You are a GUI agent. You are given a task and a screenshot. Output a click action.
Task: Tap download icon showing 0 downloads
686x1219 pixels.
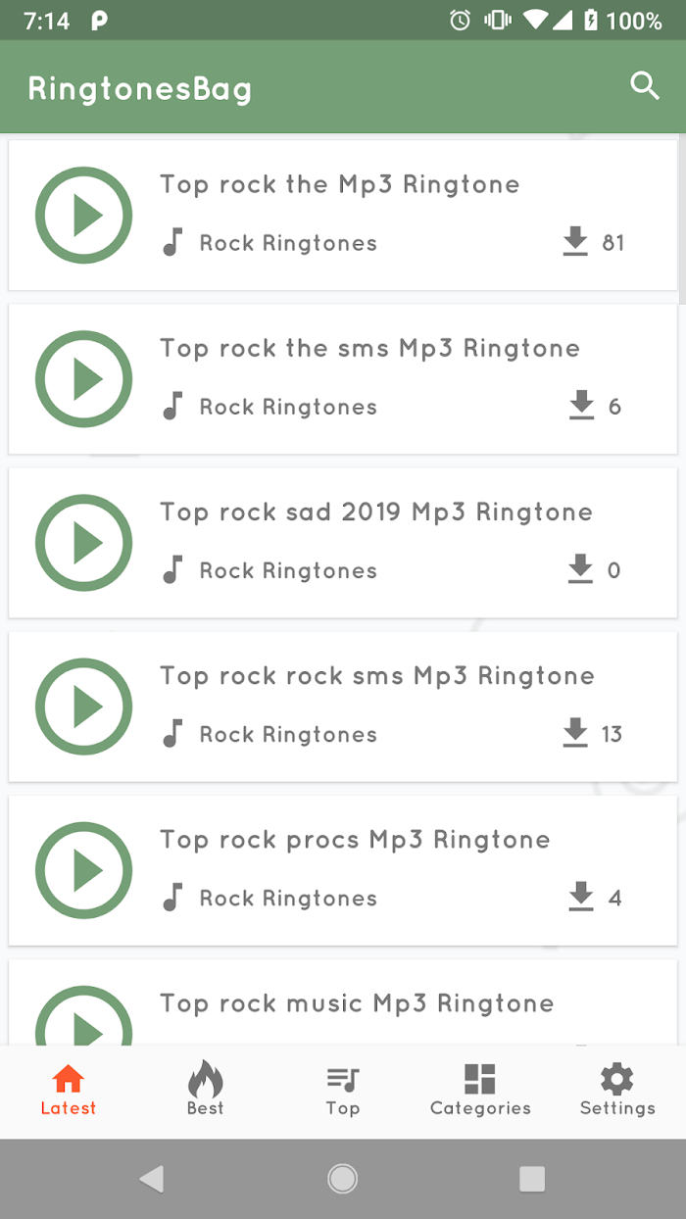coord(580,569)
